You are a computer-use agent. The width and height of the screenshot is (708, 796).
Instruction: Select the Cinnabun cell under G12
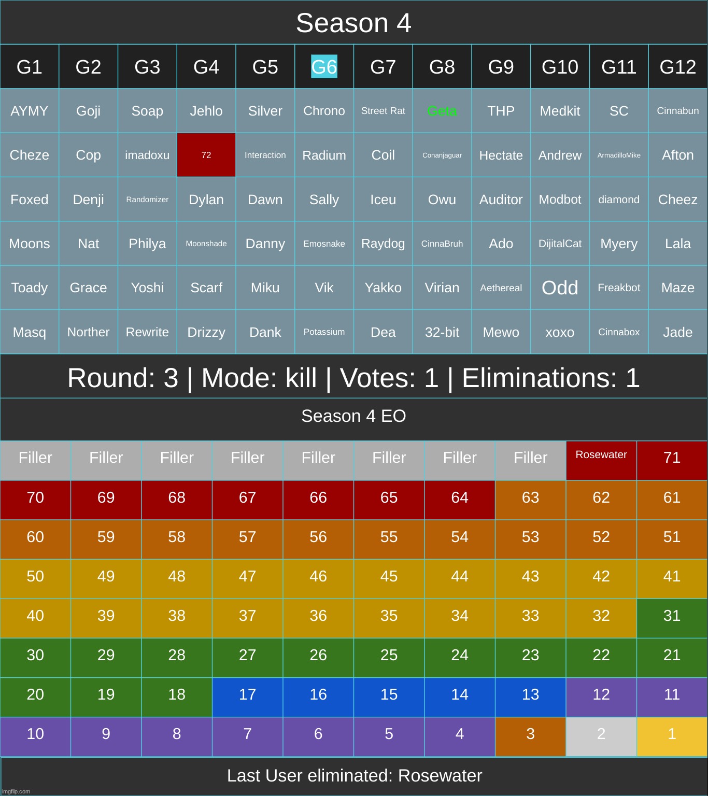click(677, 111)
